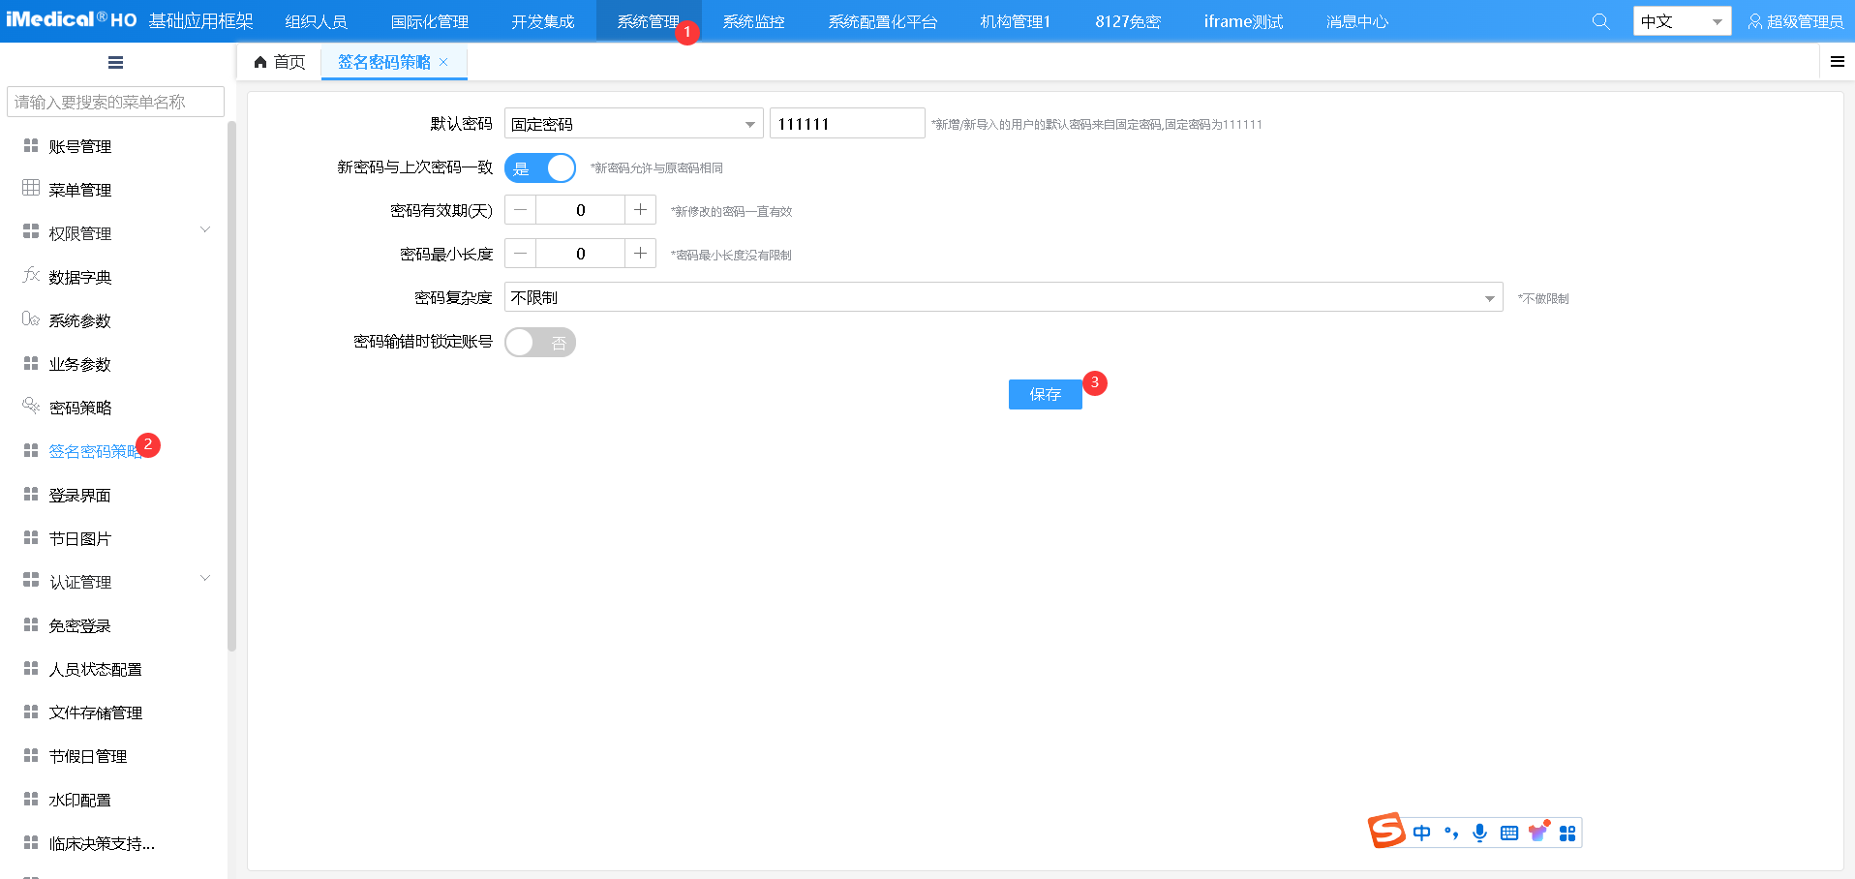Click the 超级管理员 user icon

1754,21
